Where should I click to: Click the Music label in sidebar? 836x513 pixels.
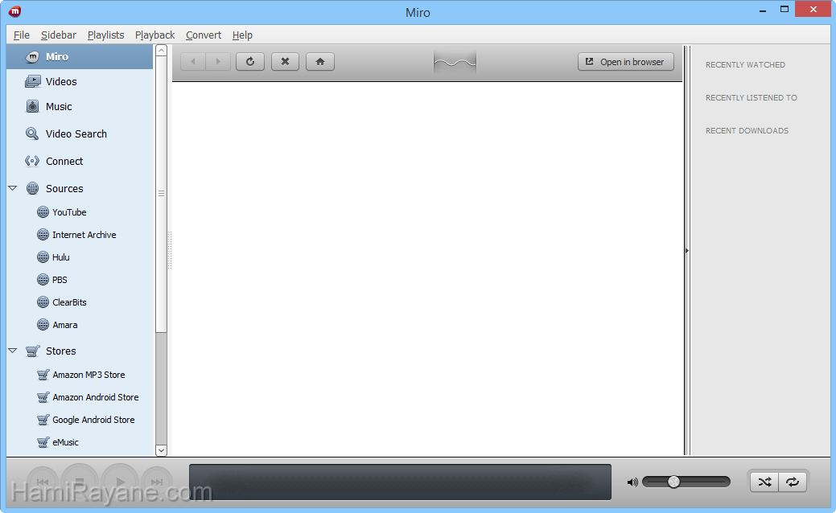click(x=59, y=107)
